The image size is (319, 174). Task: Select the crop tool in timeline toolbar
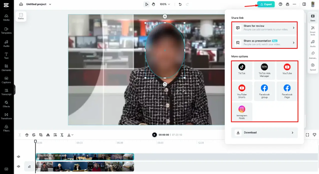coord(41,135)
